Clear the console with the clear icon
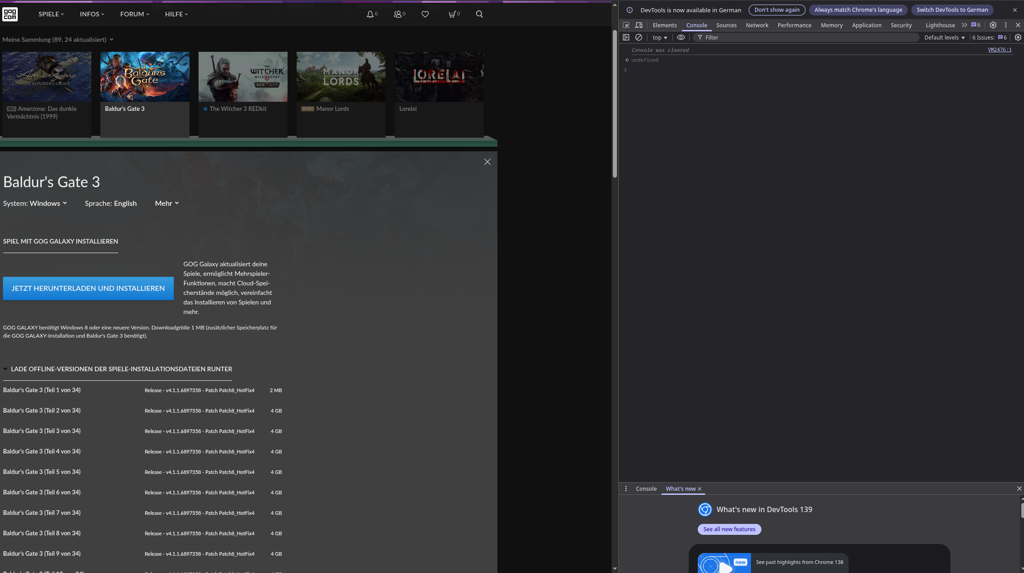Screen dimensions: 1024x573 click(639, 37)
